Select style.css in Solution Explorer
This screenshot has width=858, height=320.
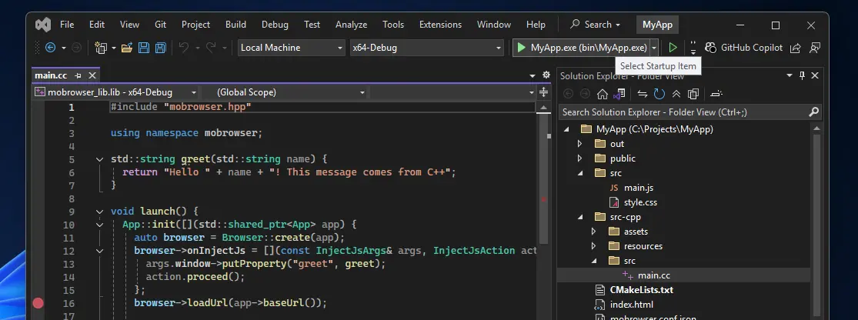tap(640, 202)
